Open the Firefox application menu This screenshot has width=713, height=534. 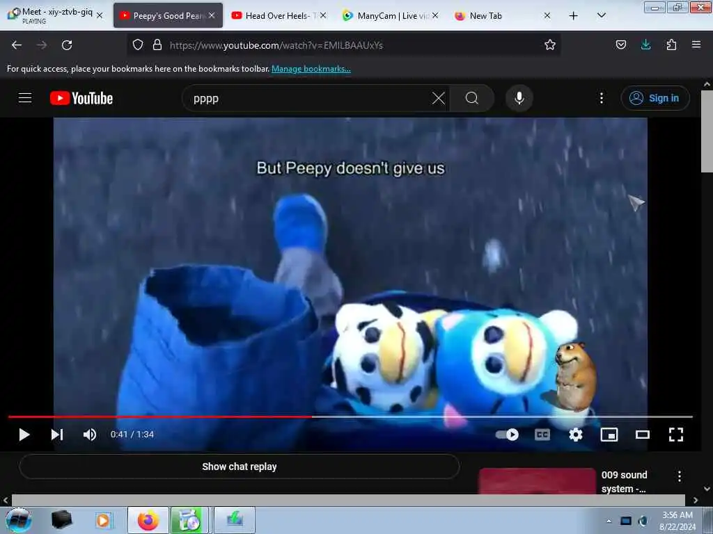(x=696, y=44)
